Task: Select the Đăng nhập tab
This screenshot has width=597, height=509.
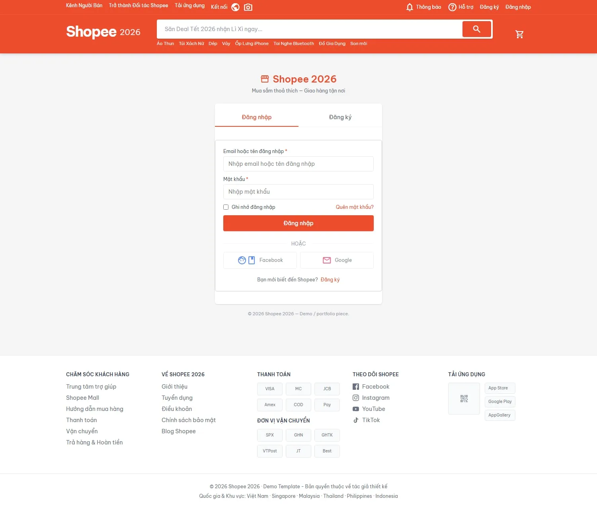Action: tap(257, 117)
